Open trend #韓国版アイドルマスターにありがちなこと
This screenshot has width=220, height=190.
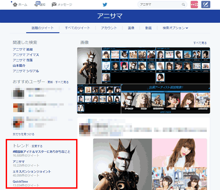[41, 152]
